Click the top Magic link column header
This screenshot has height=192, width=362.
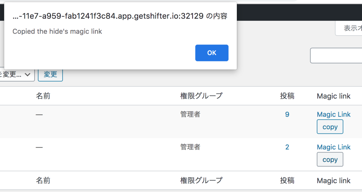coord(334,96)
